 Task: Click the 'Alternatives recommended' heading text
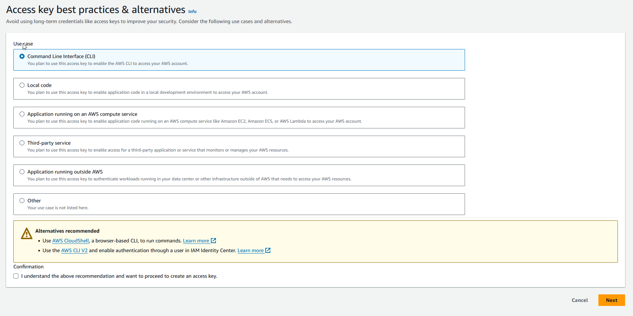[x=67, y=231]
